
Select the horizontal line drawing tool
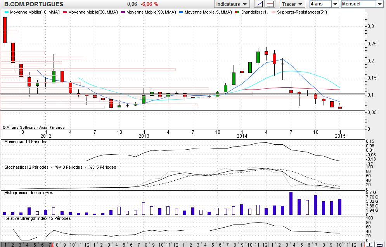pos(271,4)
